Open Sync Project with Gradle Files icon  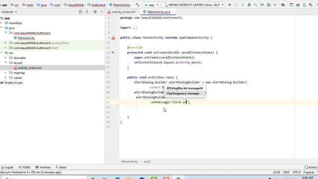point(298,4)
